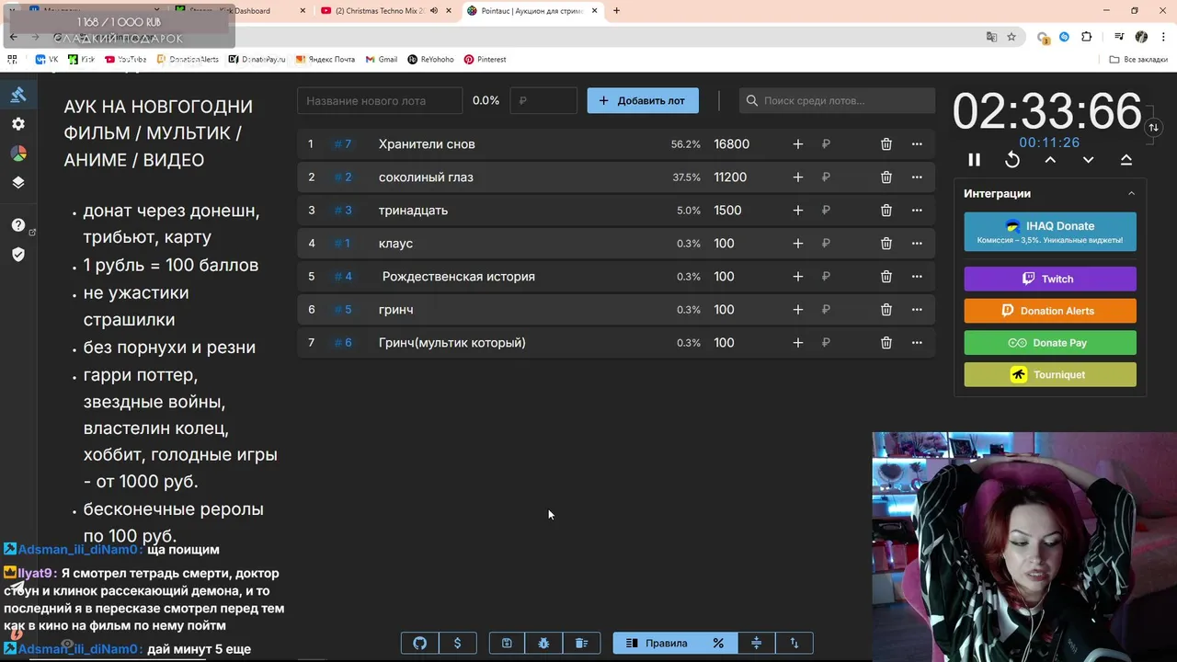Focus the new lot ruble amount field
Viewport: 1177px width, 662px height.
pos(543,101)
